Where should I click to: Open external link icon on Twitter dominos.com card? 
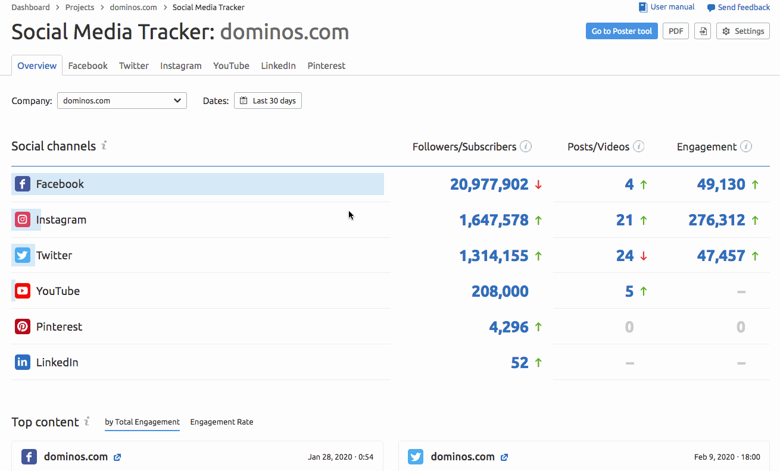(x=504, y=457)
